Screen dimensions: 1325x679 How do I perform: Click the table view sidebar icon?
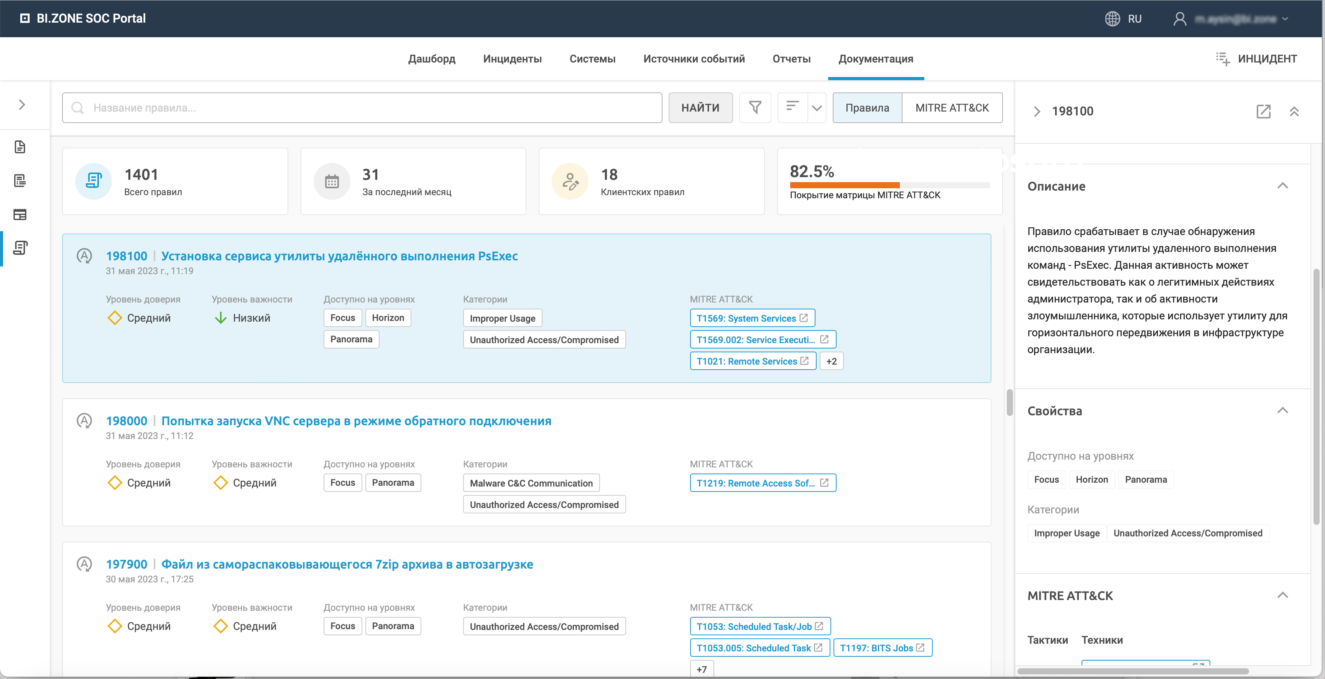click(20, 214)
